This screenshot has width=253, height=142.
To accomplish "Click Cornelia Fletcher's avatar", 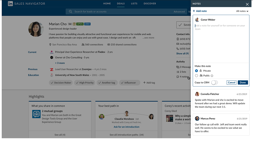I will (x=197, y=94).
